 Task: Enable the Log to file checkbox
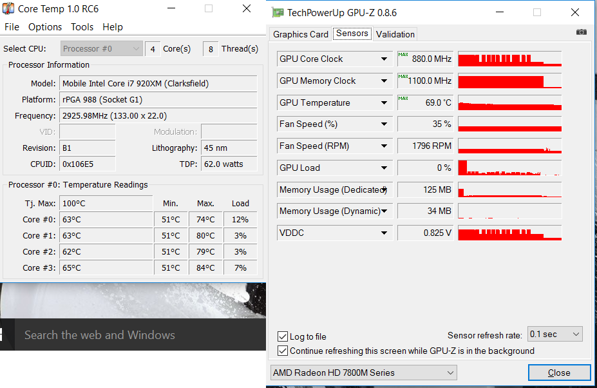(283, 336)
